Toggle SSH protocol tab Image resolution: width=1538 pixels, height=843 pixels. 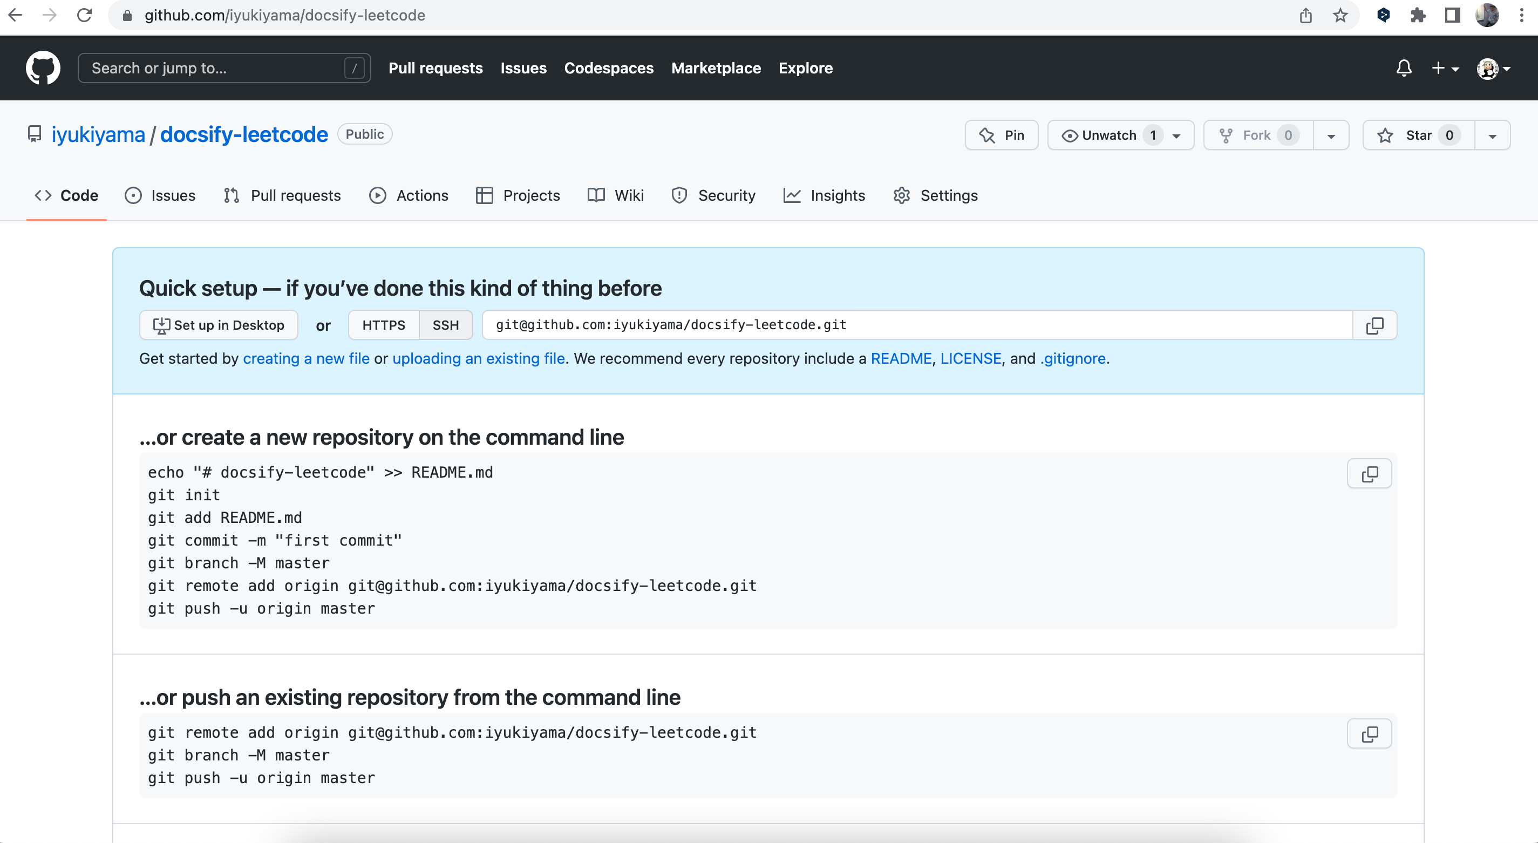(445, 325)
